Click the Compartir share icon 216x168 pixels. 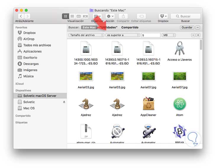pyautogui.click(x=123, y=16)
